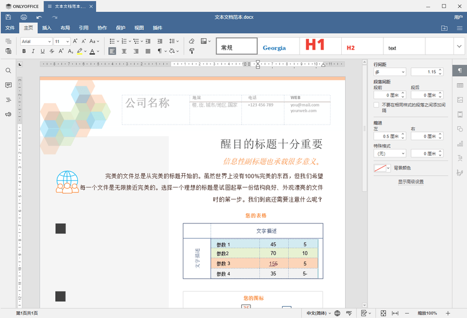Open special indent type dropdown
The height and width of the screenshot is (318, 467).
tap(390, 153)
